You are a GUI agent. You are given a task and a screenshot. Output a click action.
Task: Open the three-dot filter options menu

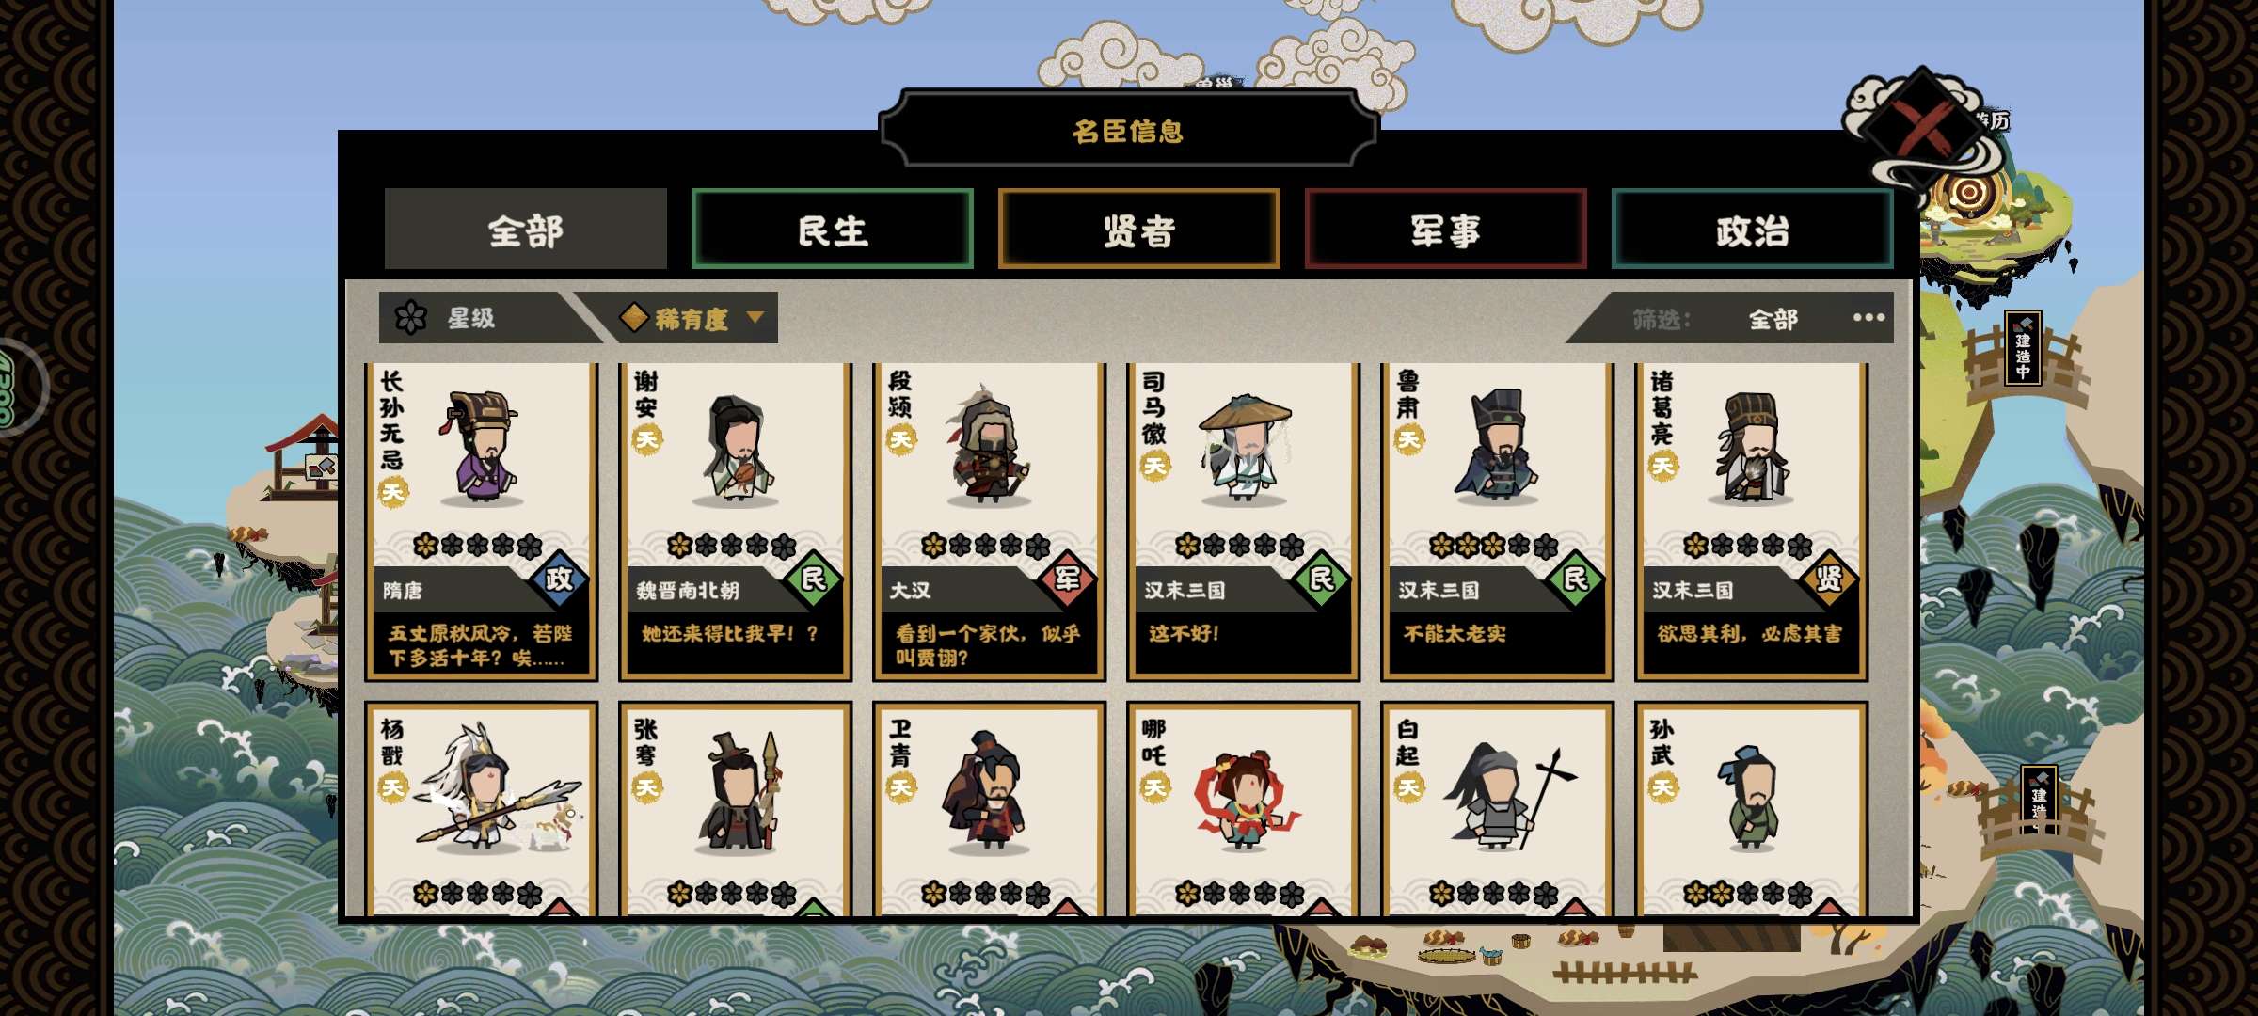pyautogui.click(x=1868, y=317)
